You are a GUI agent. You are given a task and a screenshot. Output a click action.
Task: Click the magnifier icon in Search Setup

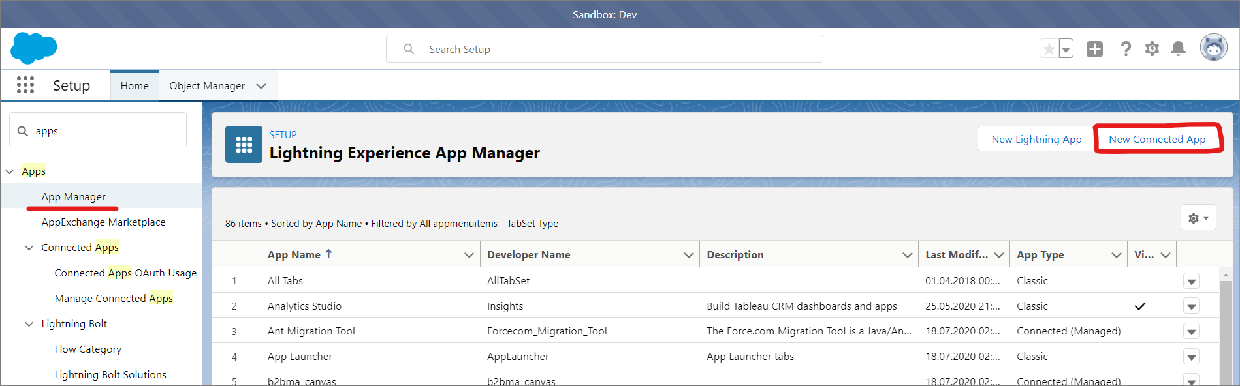pyautogui.click(x=409, y=49)
